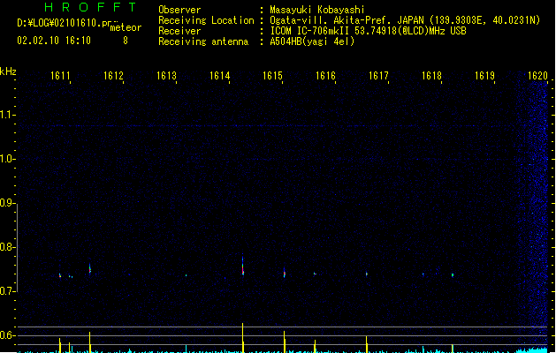Click the 0.7 kHz frequency label
Viewport: 556px width, 353px height.
tap(6, 291)
